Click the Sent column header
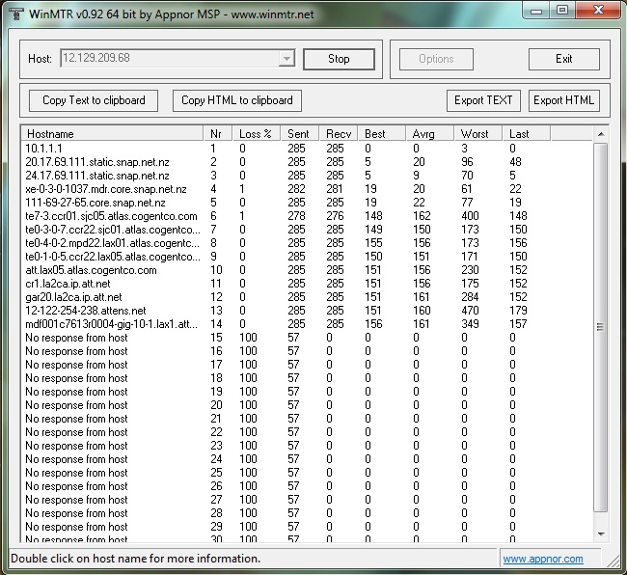Screen dimensions: 627x575 coord(300,133)
